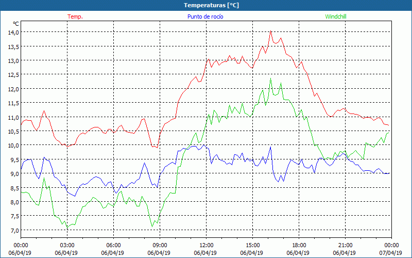
Task: Click the 12:00 time axis label
Action: tap(207, 246)
